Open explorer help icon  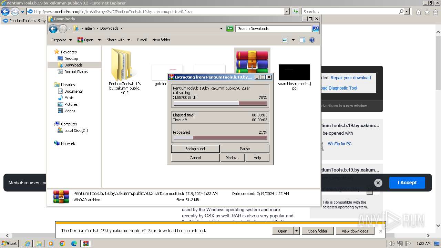(312, 40)
